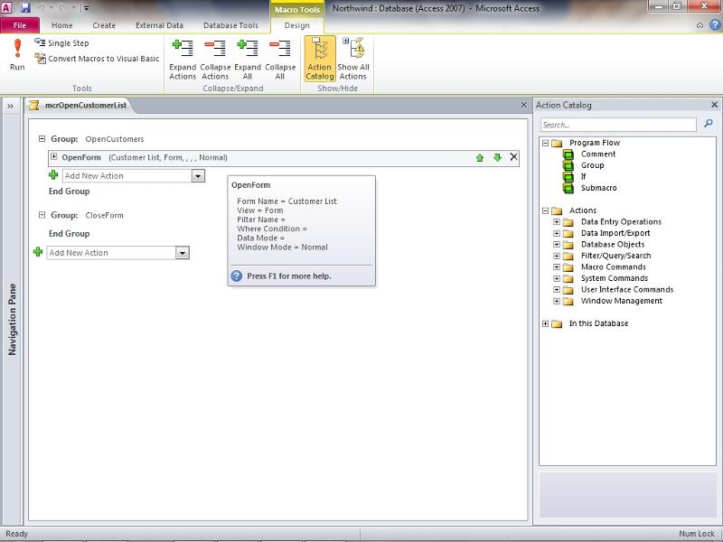Click the Action Catalog search box
This screenshot has height=542, width=723.
tap(618, 125)
